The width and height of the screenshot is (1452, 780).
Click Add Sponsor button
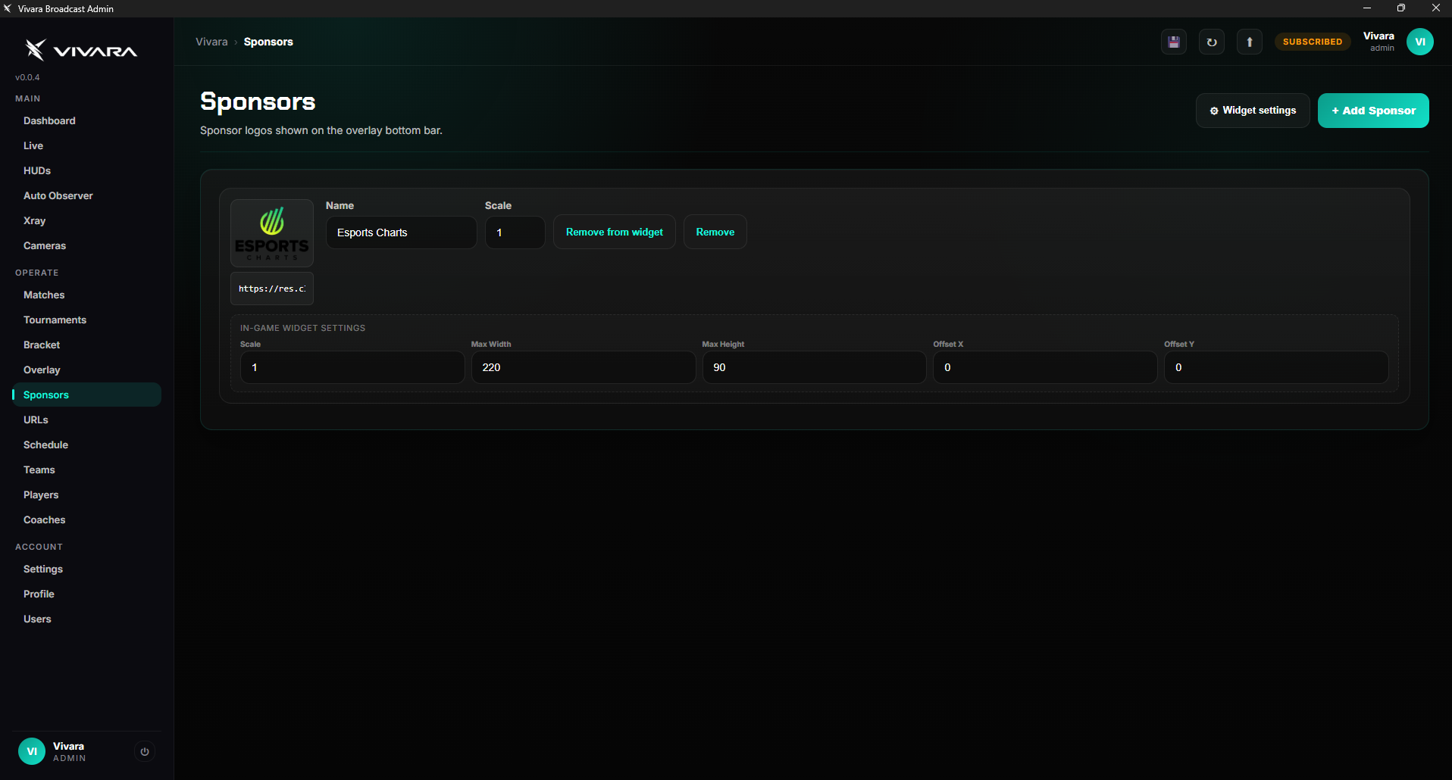click(1373, 111)
